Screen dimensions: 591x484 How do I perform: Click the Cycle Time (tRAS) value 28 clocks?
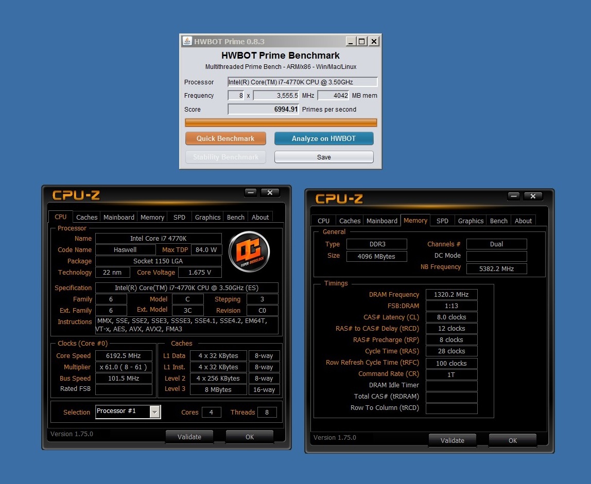click(x=451, y=351)
